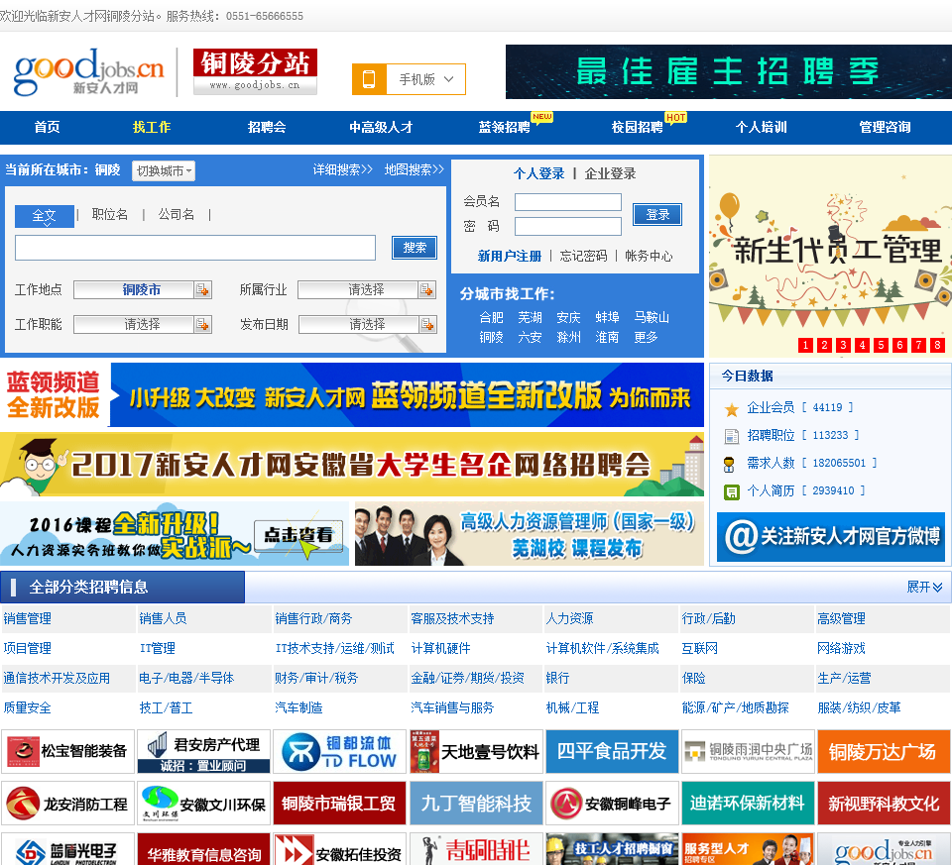Click the 搜索 search button
The width and height of the screenshot is (952, 865).
[415, 248]
